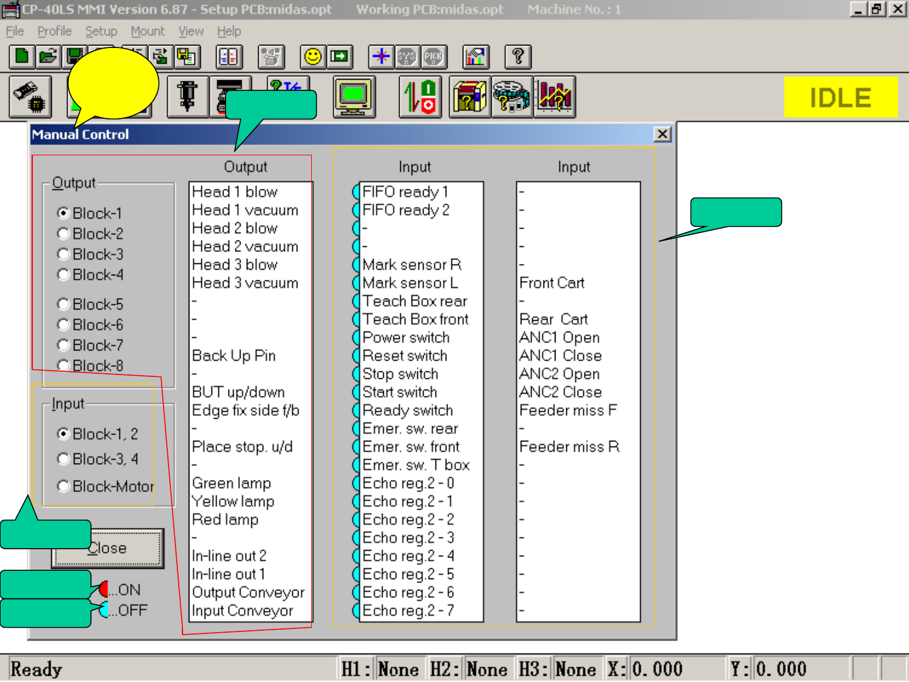Choose Block-Motor input radio button
909x682 pixels.
[x=63, y=486]
